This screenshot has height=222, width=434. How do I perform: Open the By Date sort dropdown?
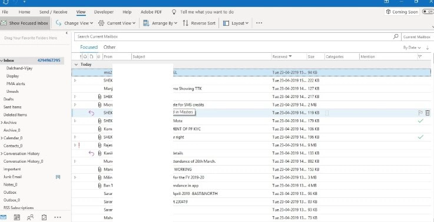pyautogui.click(x=412, y=48)
